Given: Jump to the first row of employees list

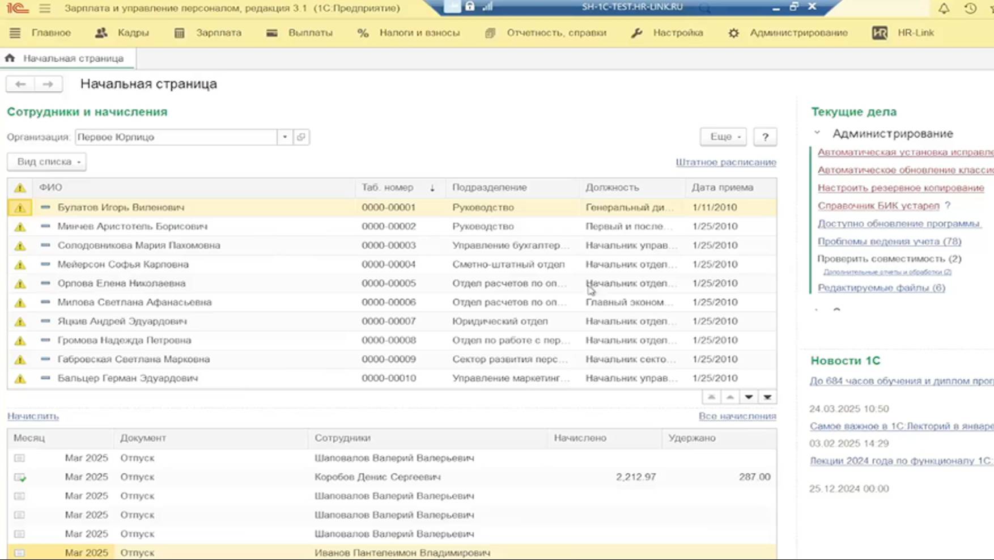Looking at the screenshot, I should [711, 397].
